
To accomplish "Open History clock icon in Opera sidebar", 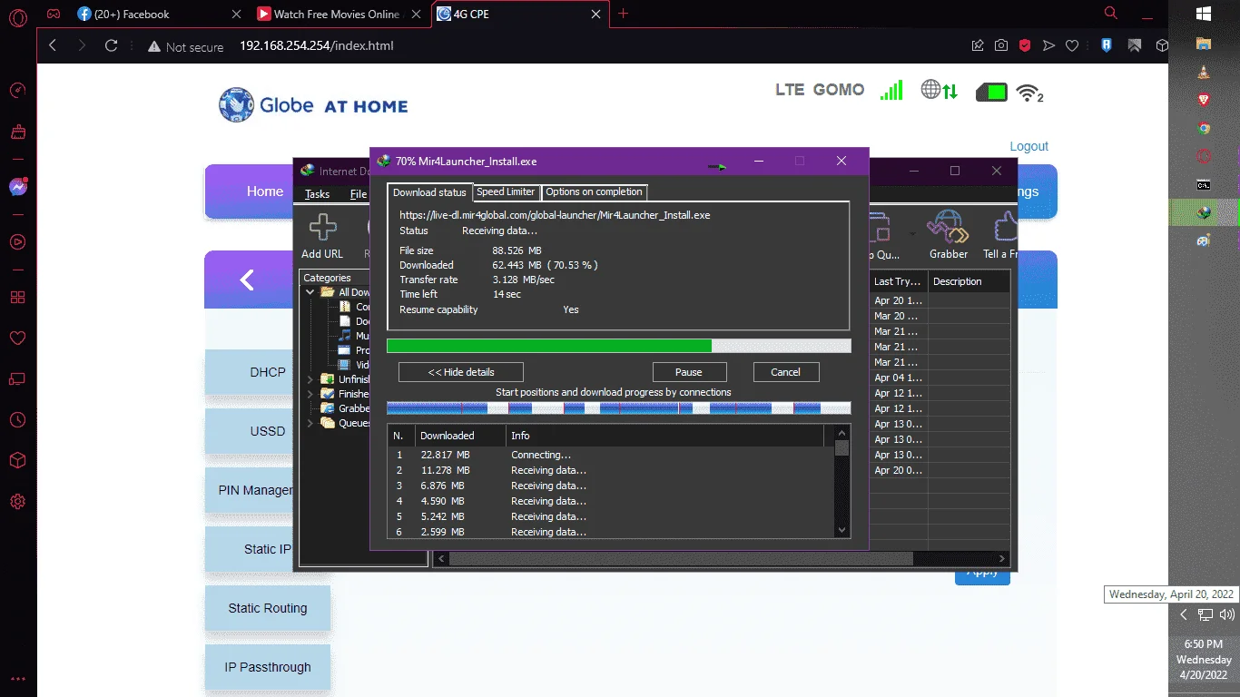I will (x=17, y=419).
